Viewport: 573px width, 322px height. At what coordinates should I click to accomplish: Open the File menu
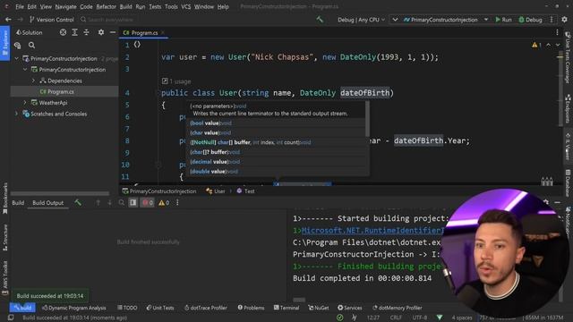(20, 6)
